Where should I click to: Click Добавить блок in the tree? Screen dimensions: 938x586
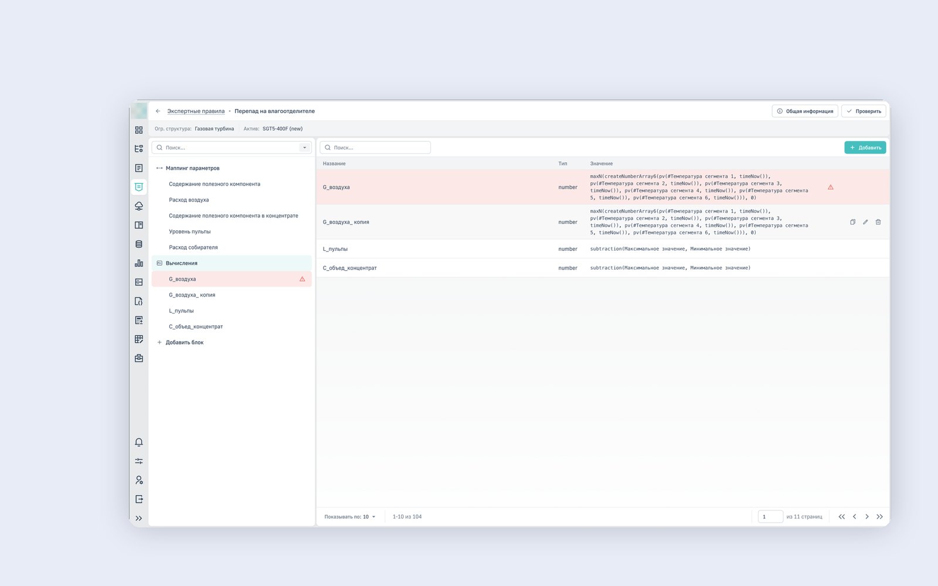pyautogui.click(x=181, y=342)
